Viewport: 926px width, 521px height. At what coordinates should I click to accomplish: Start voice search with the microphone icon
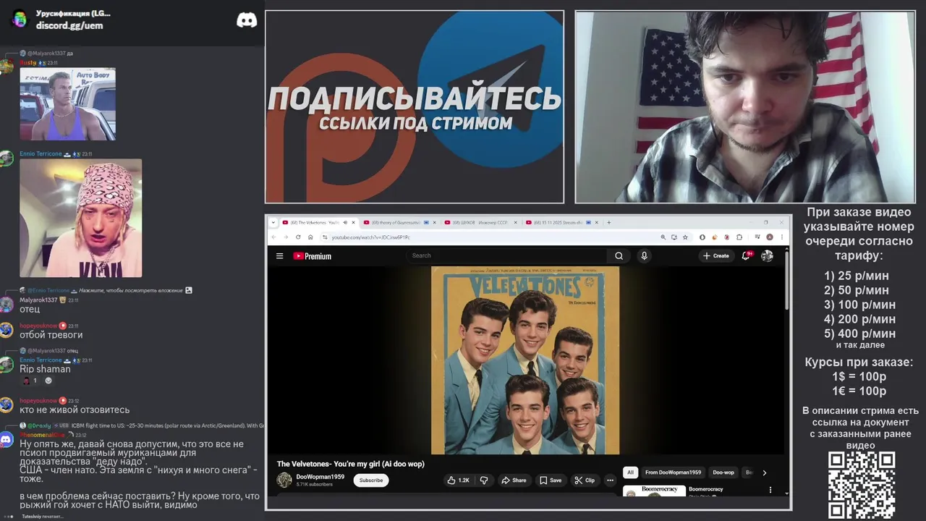click(644, 255)
